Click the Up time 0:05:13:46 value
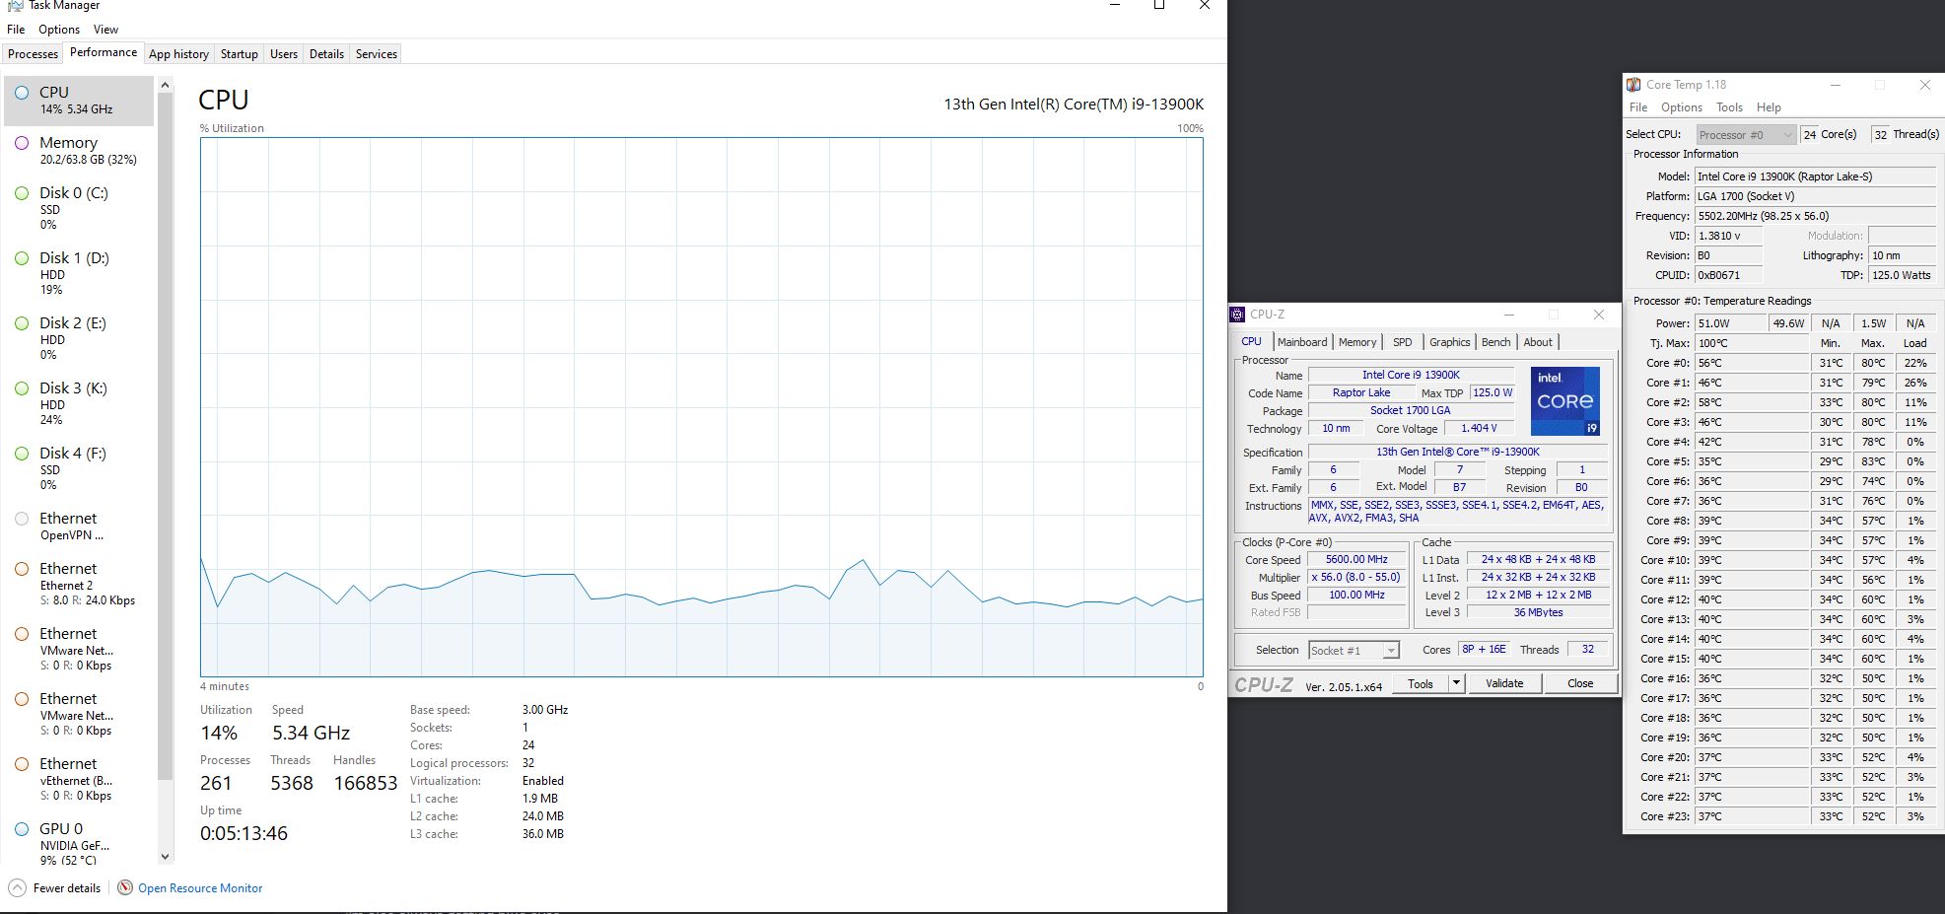1945x914 pixels. point(243,833)
